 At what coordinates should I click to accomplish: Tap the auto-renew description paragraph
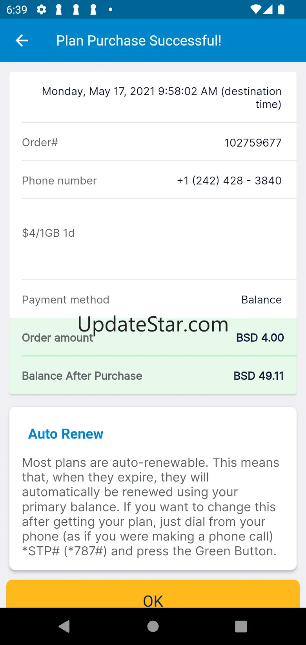click(x=151, y=507)
